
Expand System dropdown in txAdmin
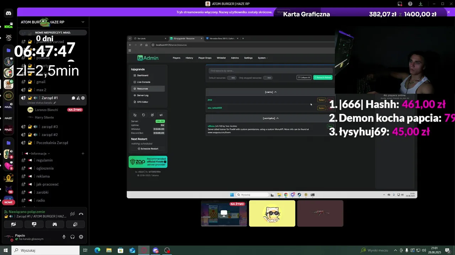coord(263,58)
